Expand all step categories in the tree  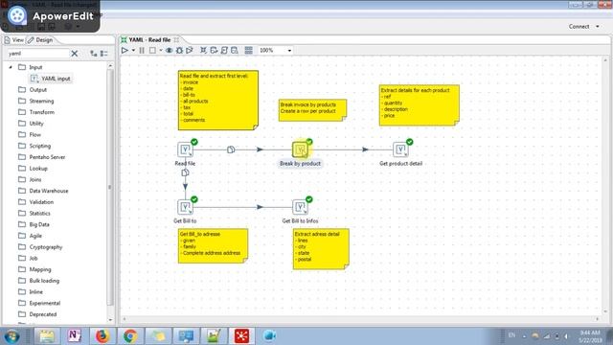pos(94,54)
